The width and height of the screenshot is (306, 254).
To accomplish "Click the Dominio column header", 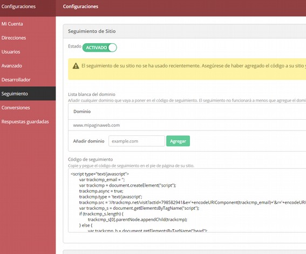I will point(82,112).
